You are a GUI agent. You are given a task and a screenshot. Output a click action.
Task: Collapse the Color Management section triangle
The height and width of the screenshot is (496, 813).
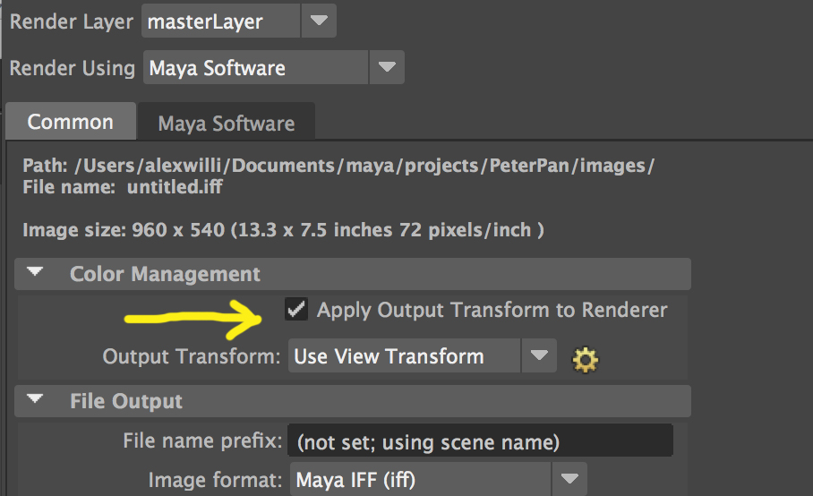point(35,271)
